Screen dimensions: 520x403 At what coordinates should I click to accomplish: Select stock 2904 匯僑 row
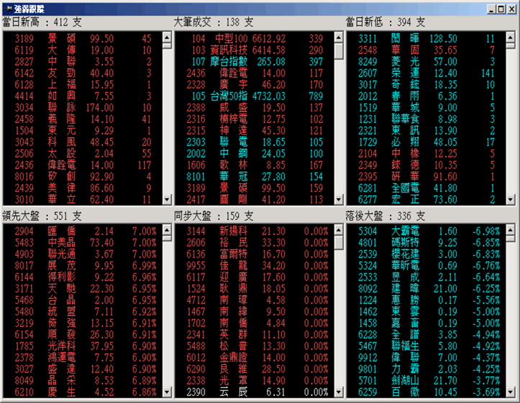[x=83, y=231]
